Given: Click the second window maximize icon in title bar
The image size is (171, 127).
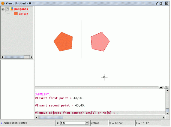Looking at the screenshot, I should pos(161,3).
